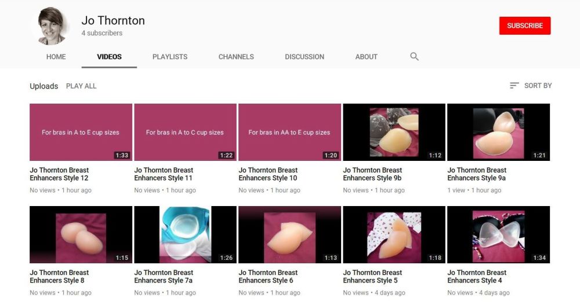Go to the Channels tab
Screen dimensions: 580x305
(x=236, y=57)
